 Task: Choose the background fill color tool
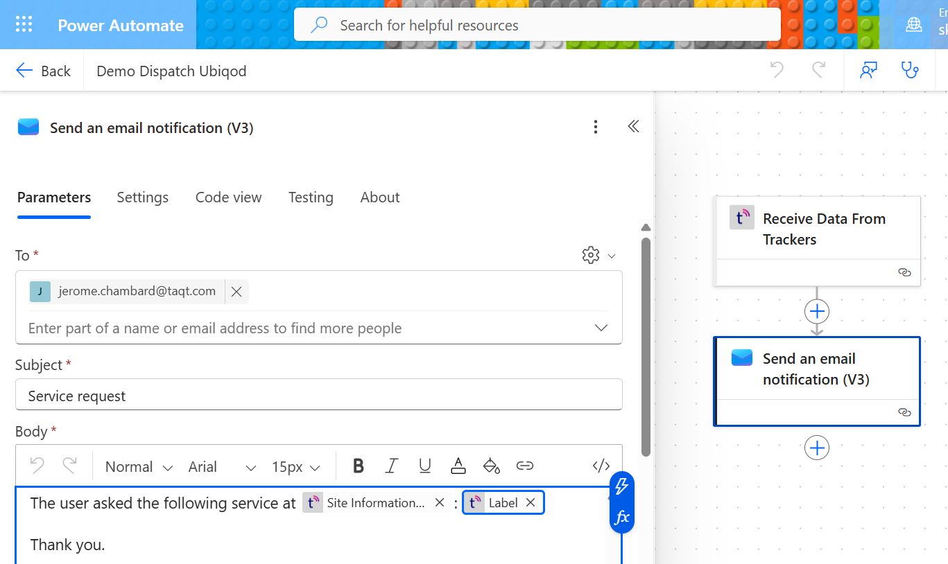[x=492, y=466]
